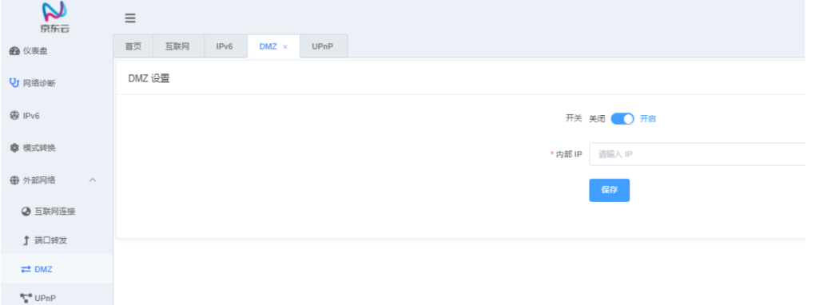Click the 开启 label
823x305 pixels.
pyautogui.click(x=648, y=119)
